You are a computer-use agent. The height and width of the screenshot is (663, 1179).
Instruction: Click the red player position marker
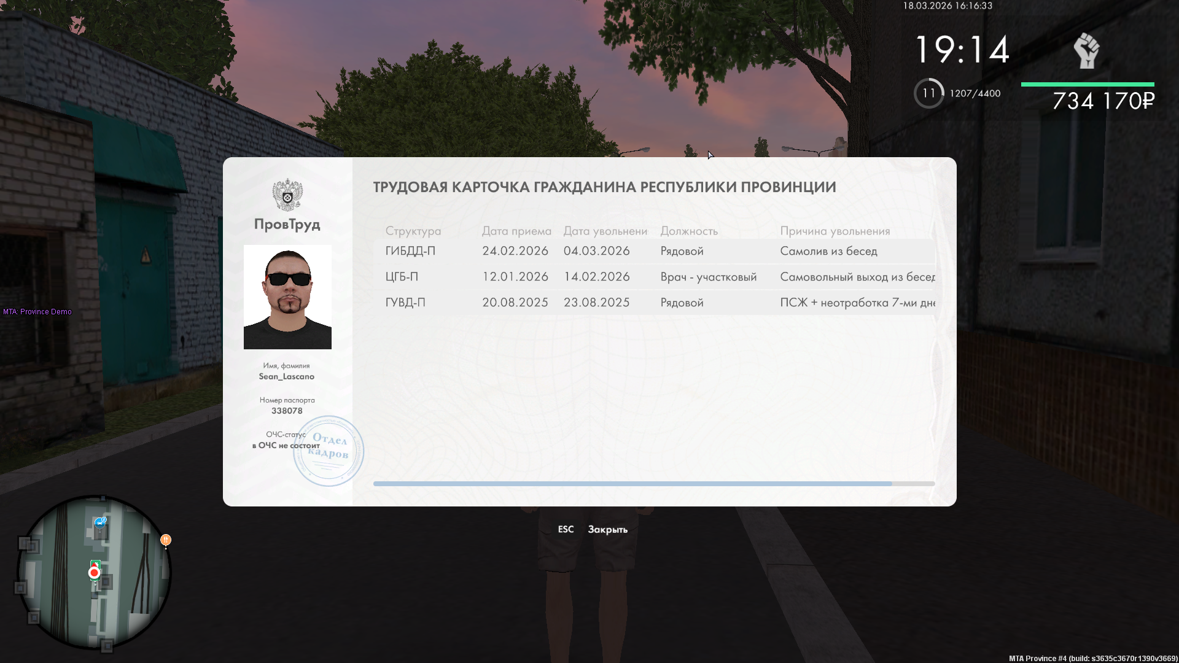pyautogui.click(x=94, y=573)
